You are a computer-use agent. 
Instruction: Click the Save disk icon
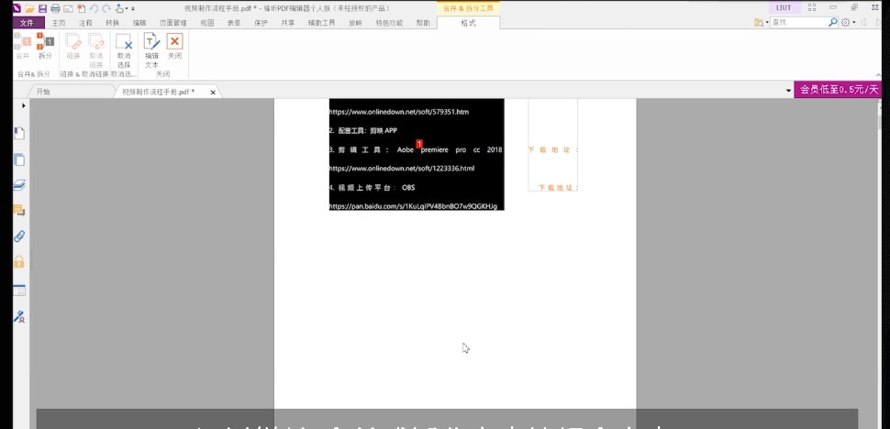42,8
